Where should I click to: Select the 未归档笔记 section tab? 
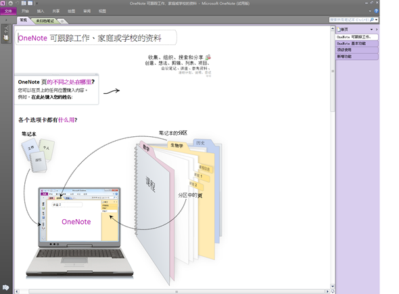(45, 21)
